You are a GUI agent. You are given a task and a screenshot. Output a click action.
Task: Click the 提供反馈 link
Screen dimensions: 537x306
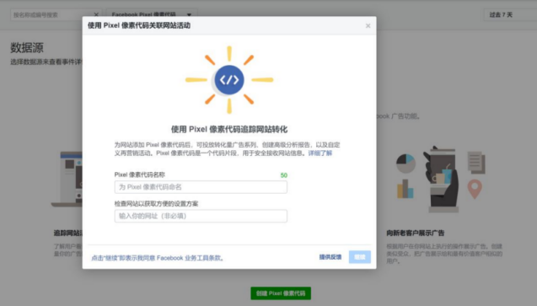click(x=330, y=257)
